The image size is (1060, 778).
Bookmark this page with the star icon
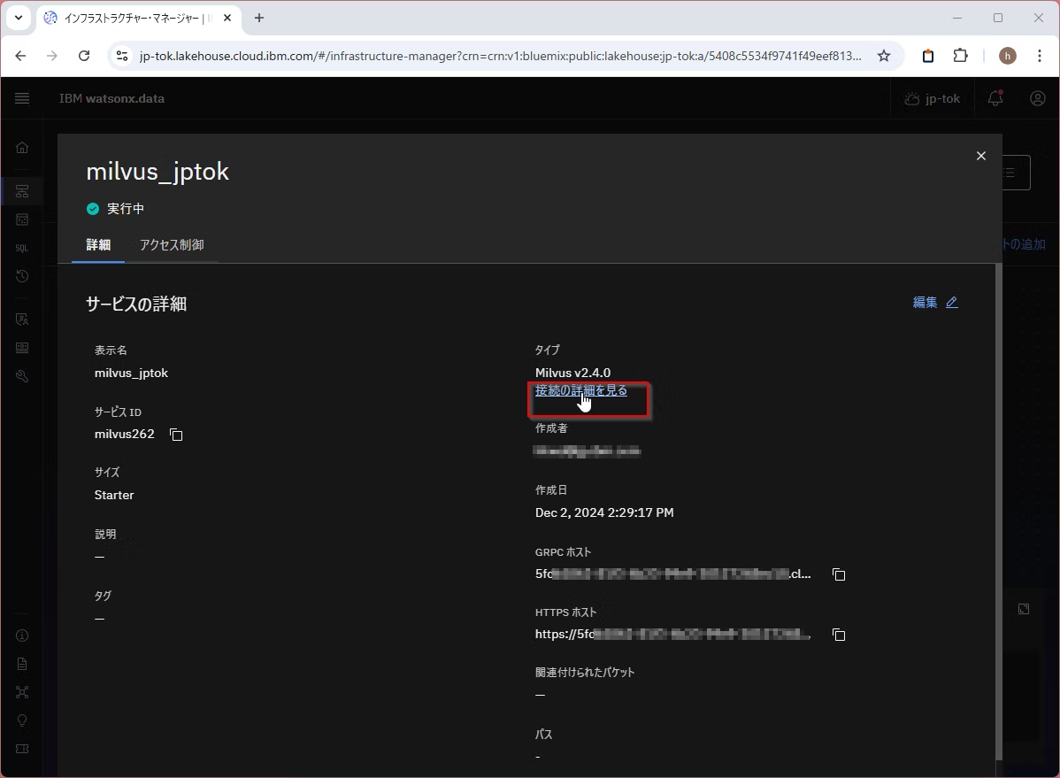pyautogui.click(x=884, y=56)
